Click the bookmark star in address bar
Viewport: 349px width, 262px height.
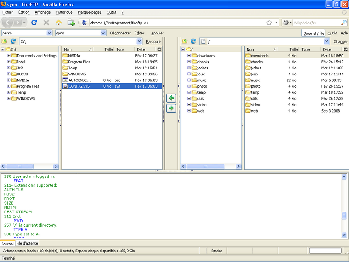click(x=269, y=23)
